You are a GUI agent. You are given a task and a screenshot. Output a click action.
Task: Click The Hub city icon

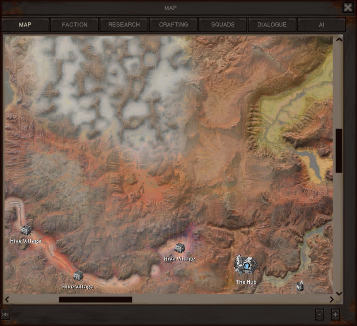pyautogui.click(x=246, y=266)
